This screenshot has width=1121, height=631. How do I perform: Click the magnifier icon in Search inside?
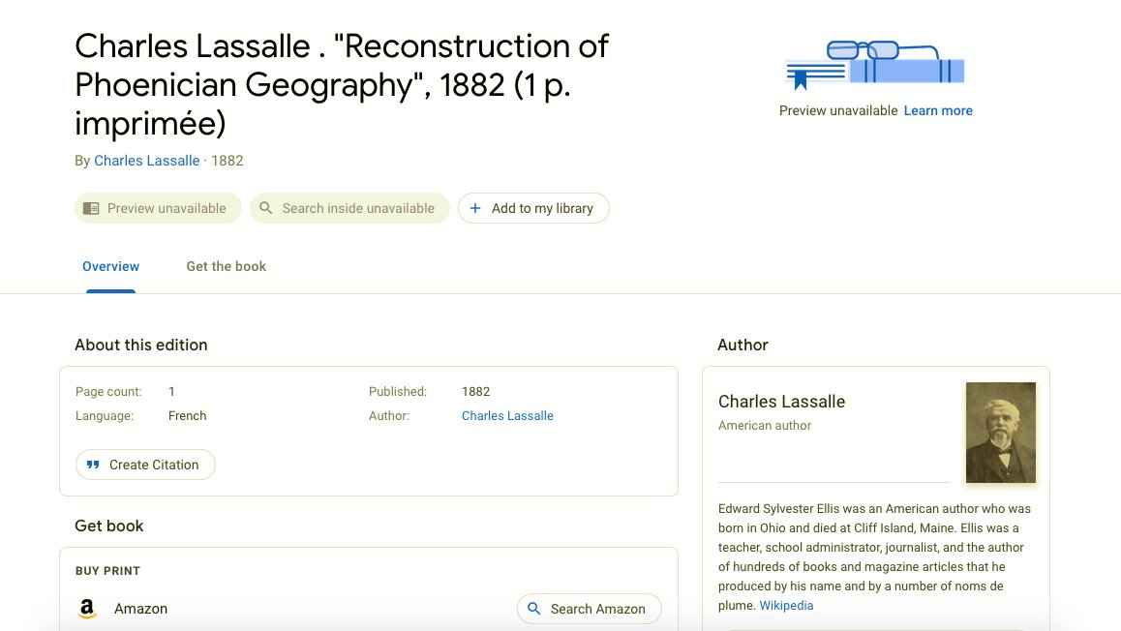coord(266,208)
